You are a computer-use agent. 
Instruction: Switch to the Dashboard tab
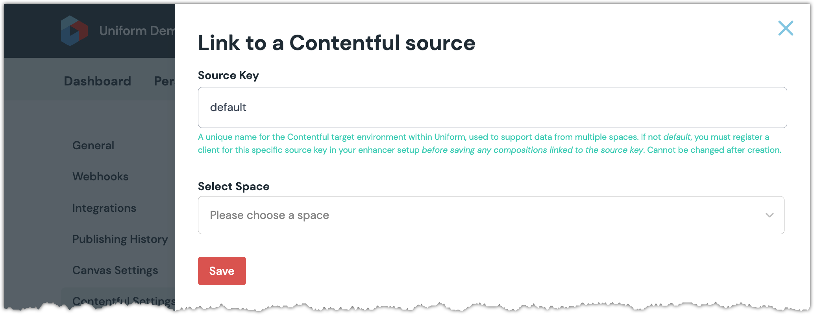[97, 81]
